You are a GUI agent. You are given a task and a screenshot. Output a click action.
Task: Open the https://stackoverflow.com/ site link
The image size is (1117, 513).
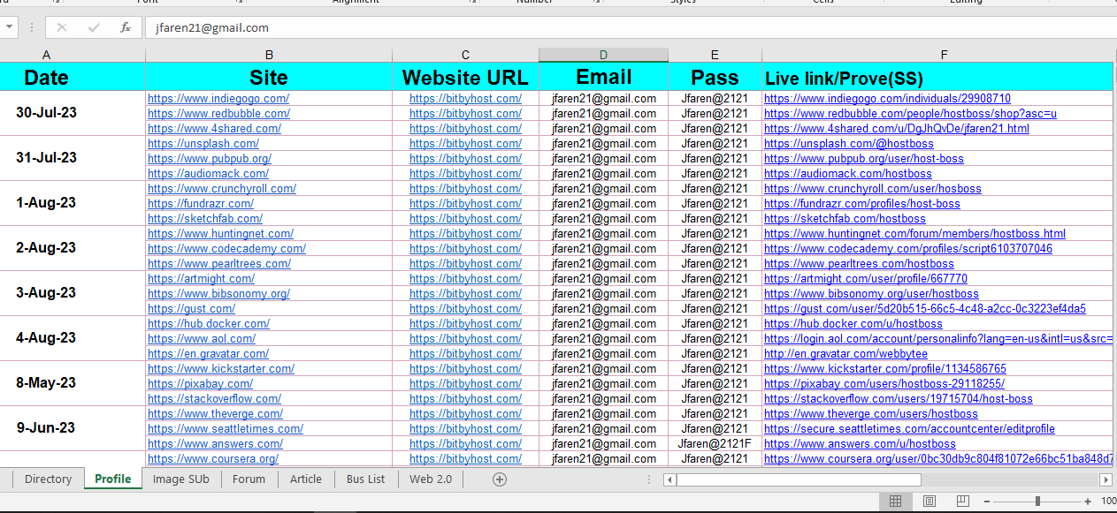(214, 399)
